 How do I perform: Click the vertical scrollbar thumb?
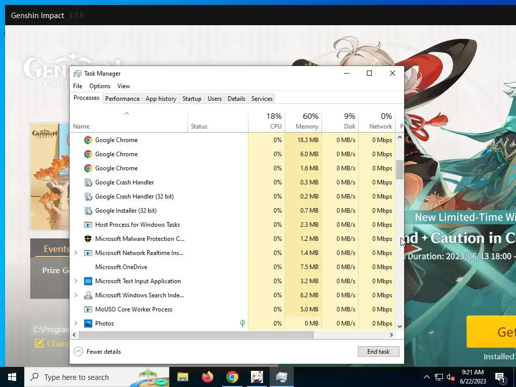[x=400, y=170]
